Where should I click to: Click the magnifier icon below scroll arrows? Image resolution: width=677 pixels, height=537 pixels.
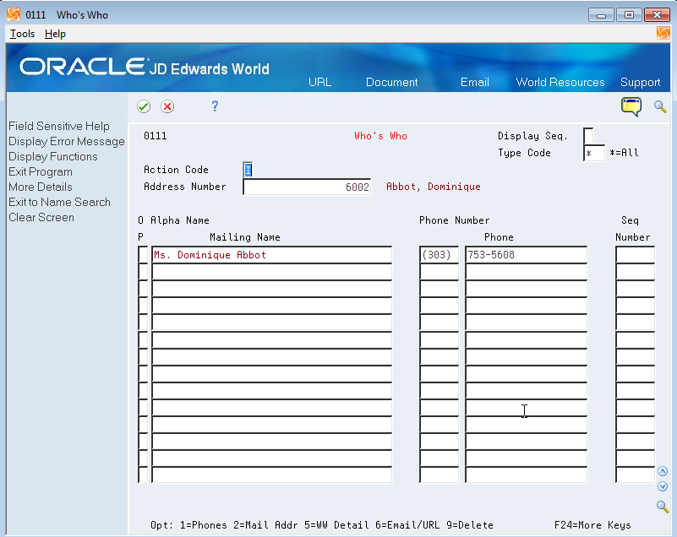tap(663, 507)
